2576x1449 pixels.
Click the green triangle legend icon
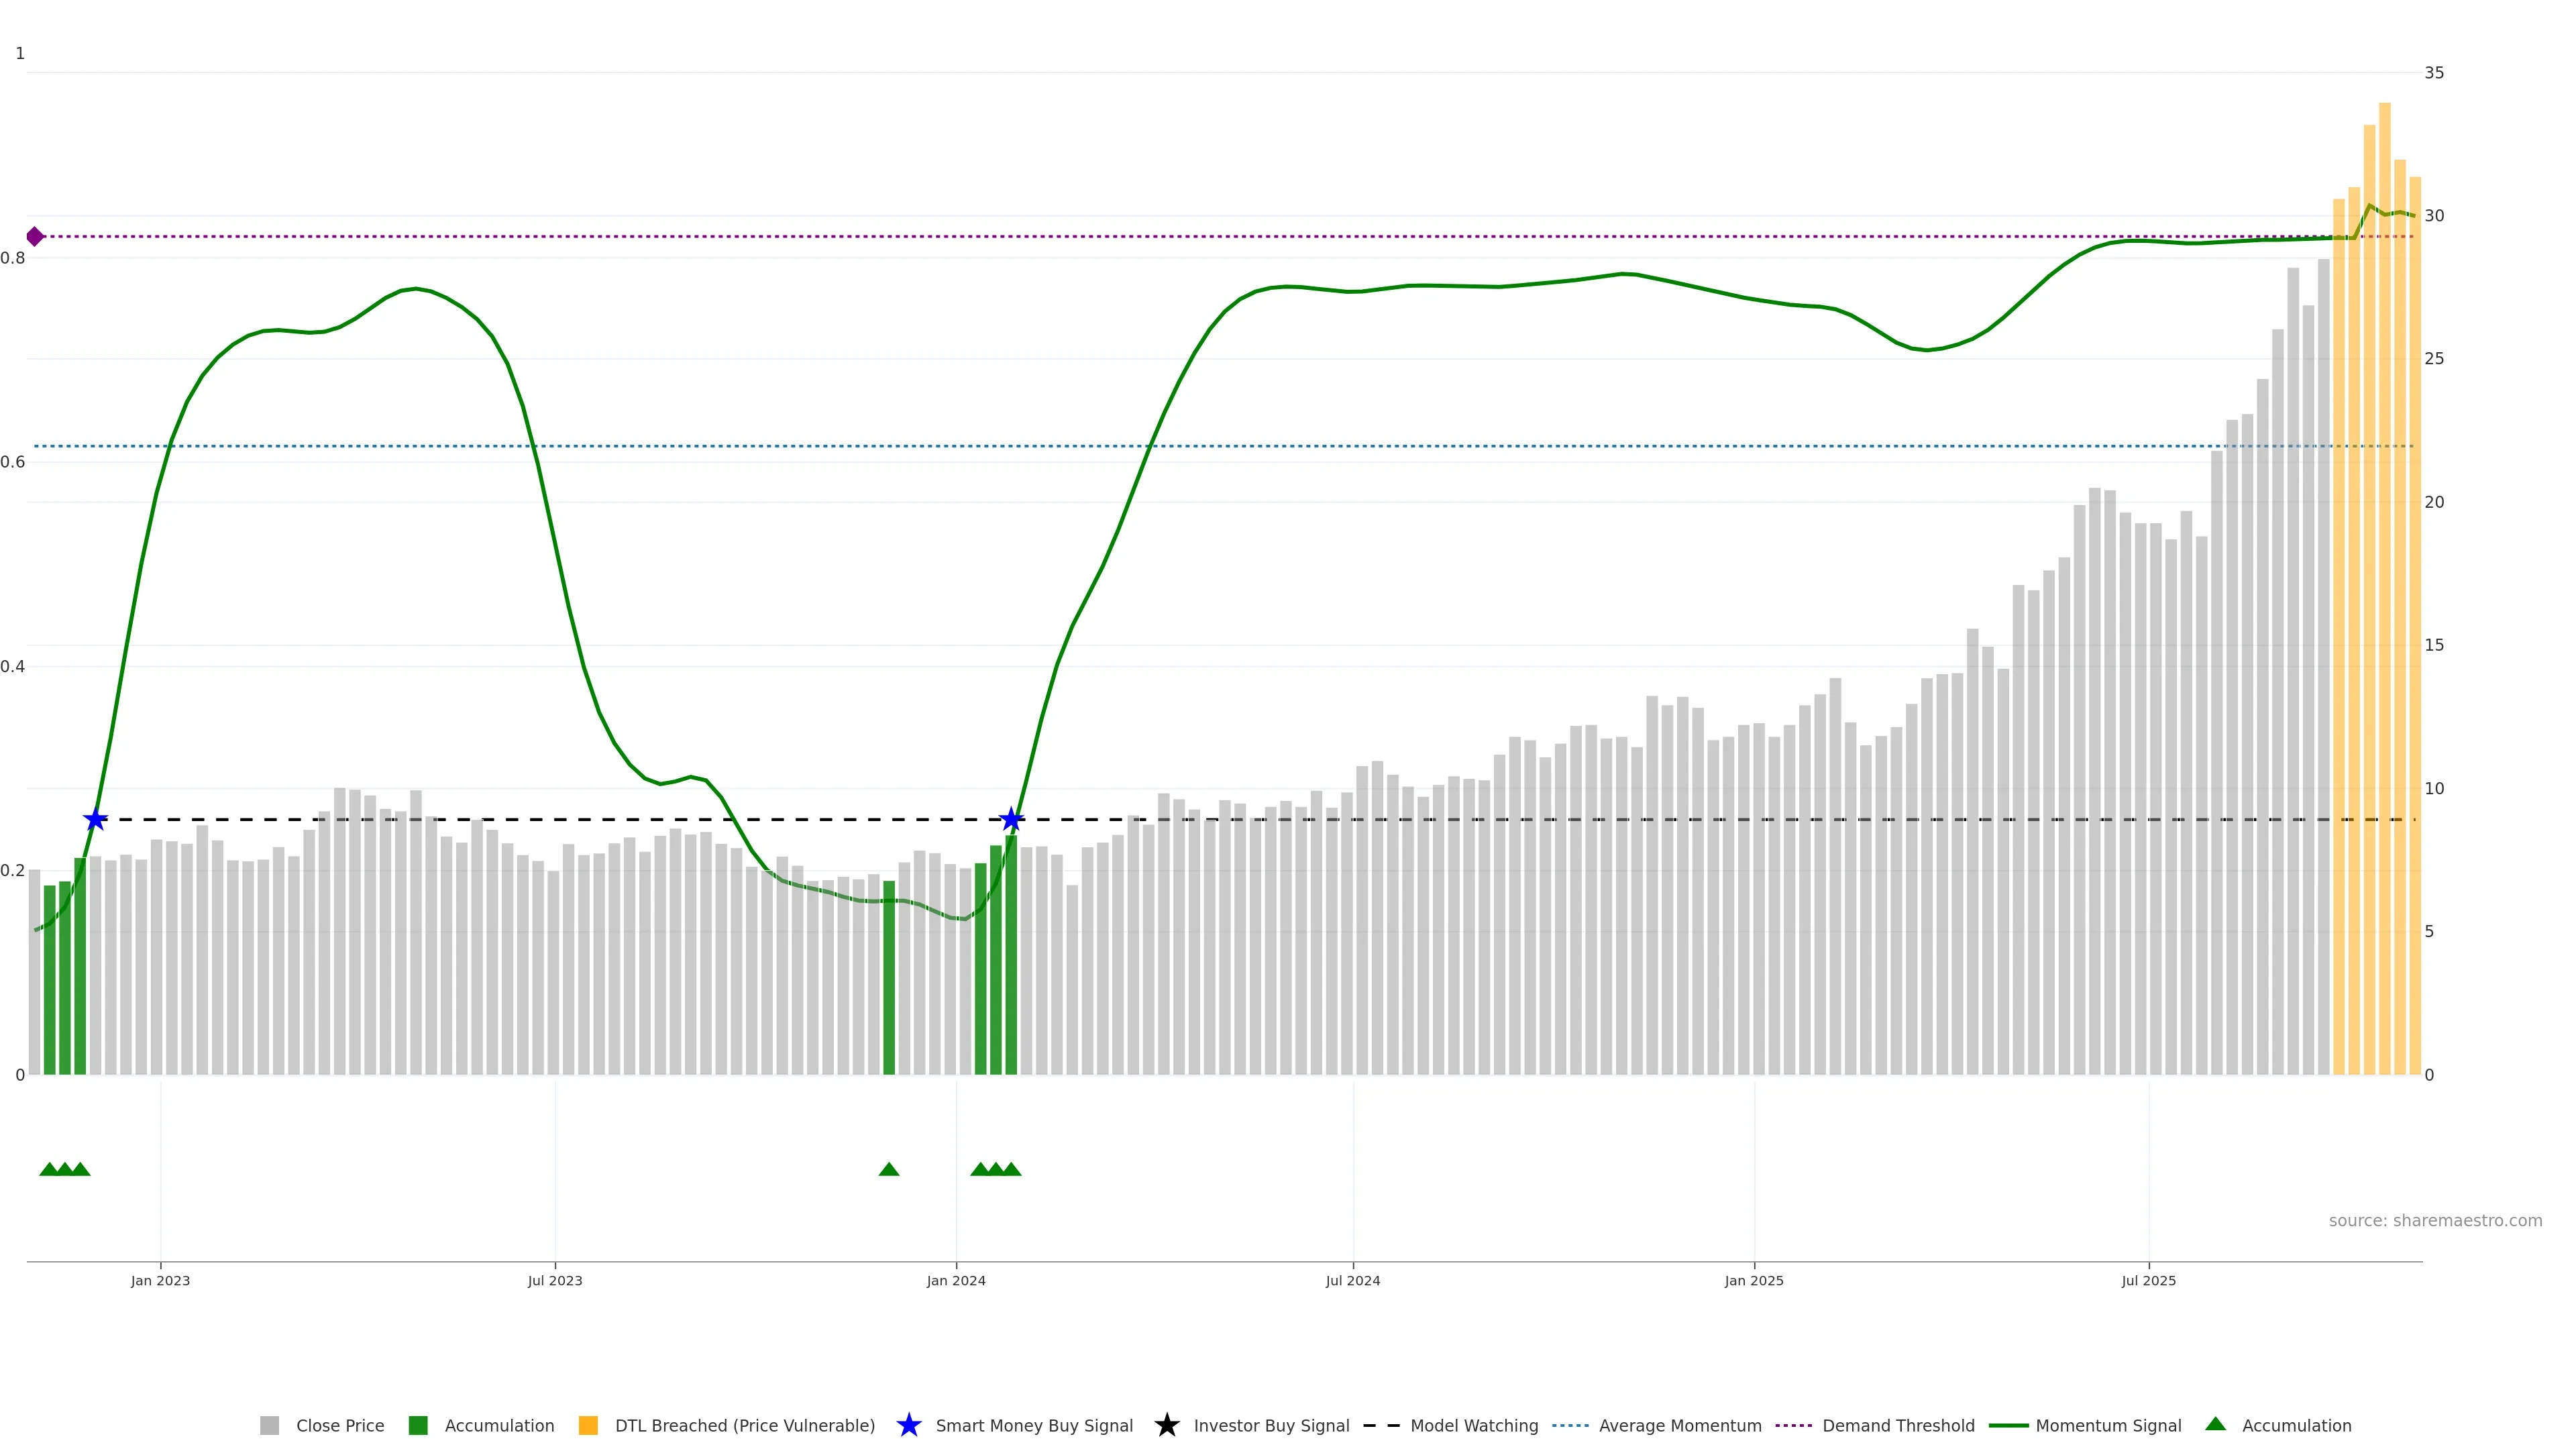click(2215, 1424)
